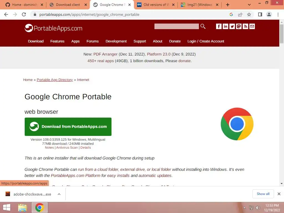Viewport: 284px width, 213px height.
Task: Click in the site search field
Action: tap(176, 26)
